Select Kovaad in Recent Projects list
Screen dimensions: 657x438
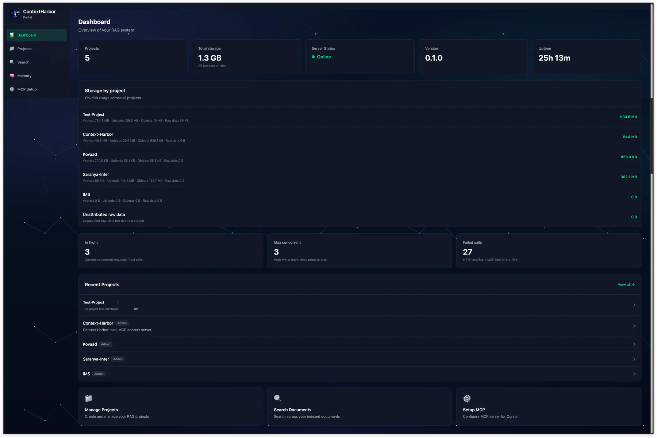(x=360, y=344)
